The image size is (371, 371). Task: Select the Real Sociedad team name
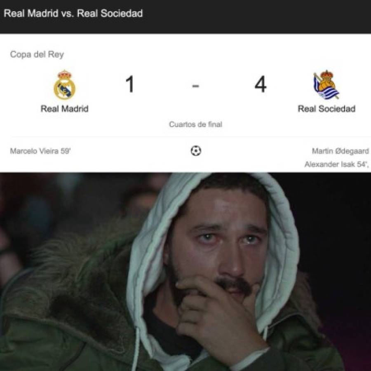point(326,109)
